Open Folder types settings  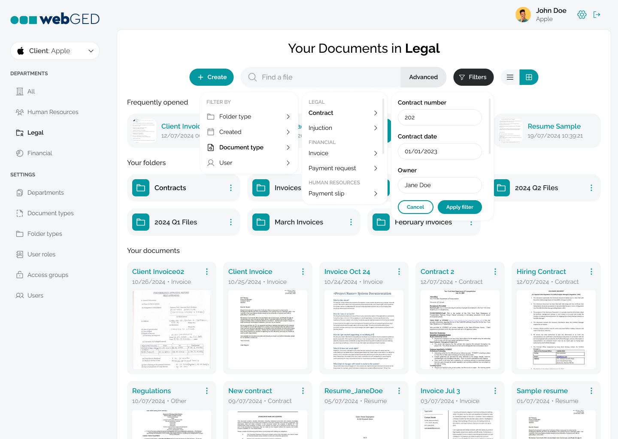tap(39, 234)
